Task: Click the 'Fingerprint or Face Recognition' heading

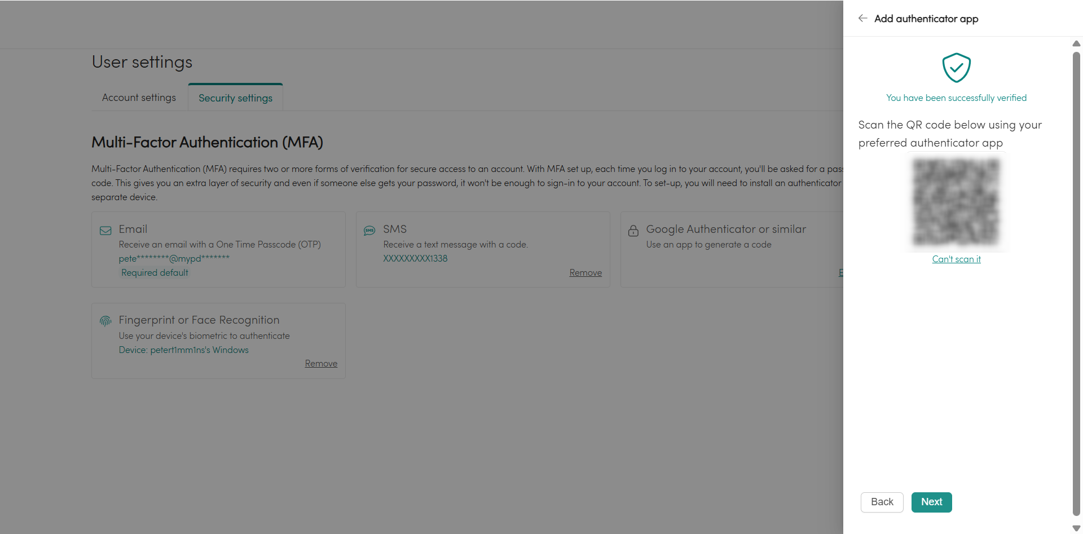Action: pos(199,320)
